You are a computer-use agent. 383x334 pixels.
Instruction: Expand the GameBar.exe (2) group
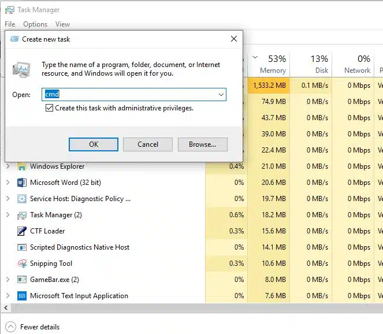[8, 280]
